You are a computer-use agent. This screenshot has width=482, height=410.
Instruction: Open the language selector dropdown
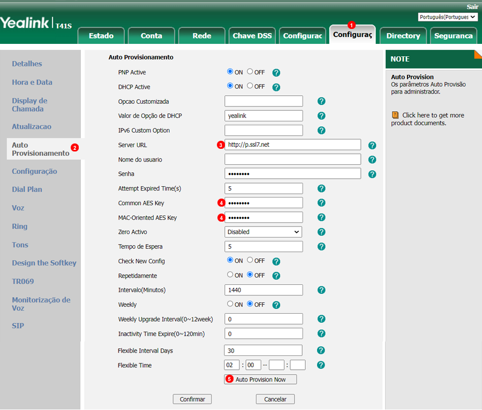click(447, 17)
